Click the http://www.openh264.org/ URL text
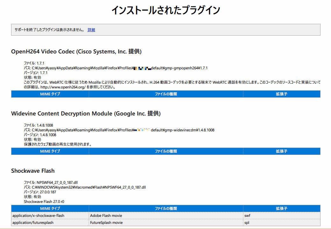 (63, 87)
